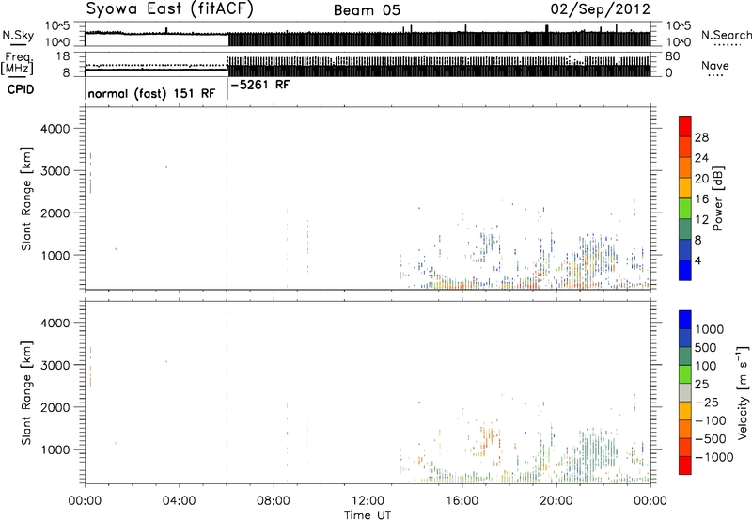Click the power panel's "Slant Range [km]" label
This screenshot has width=752, height=521.
pyautogui.click(x=26, y=198)
